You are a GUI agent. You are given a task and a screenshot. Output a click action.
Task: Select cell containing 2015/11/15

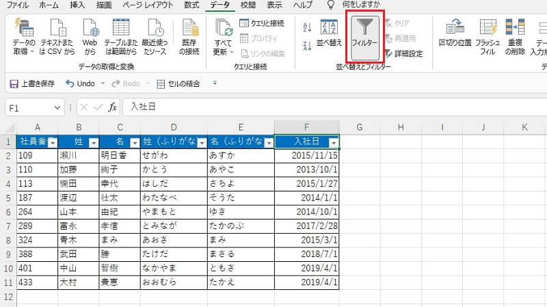click(306, 156)
